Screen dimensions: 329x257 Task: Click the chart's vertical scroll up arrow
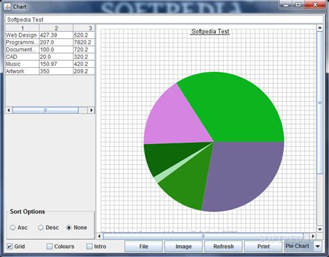point(320,28)
